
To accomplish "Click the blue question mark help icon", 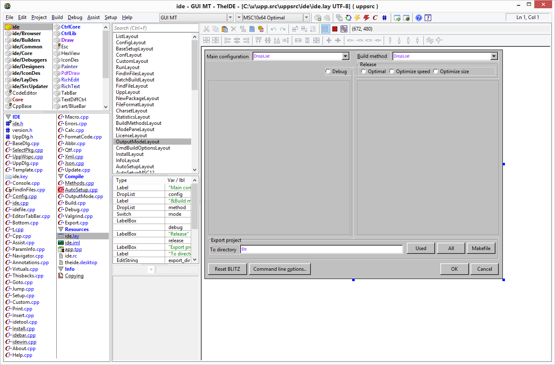I will pos(419,18).
